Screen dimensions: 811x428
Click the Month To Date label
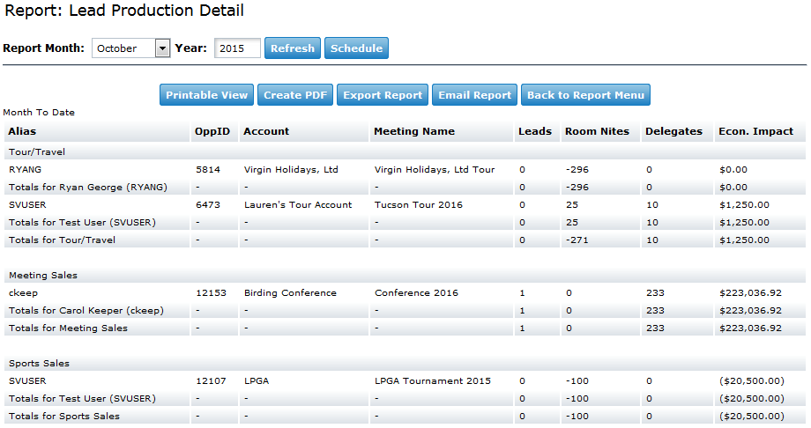[x=39, y=112]
